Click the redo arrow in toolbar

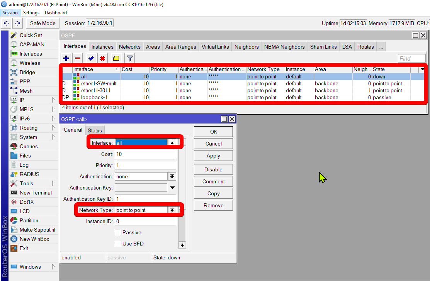[17, 23]
